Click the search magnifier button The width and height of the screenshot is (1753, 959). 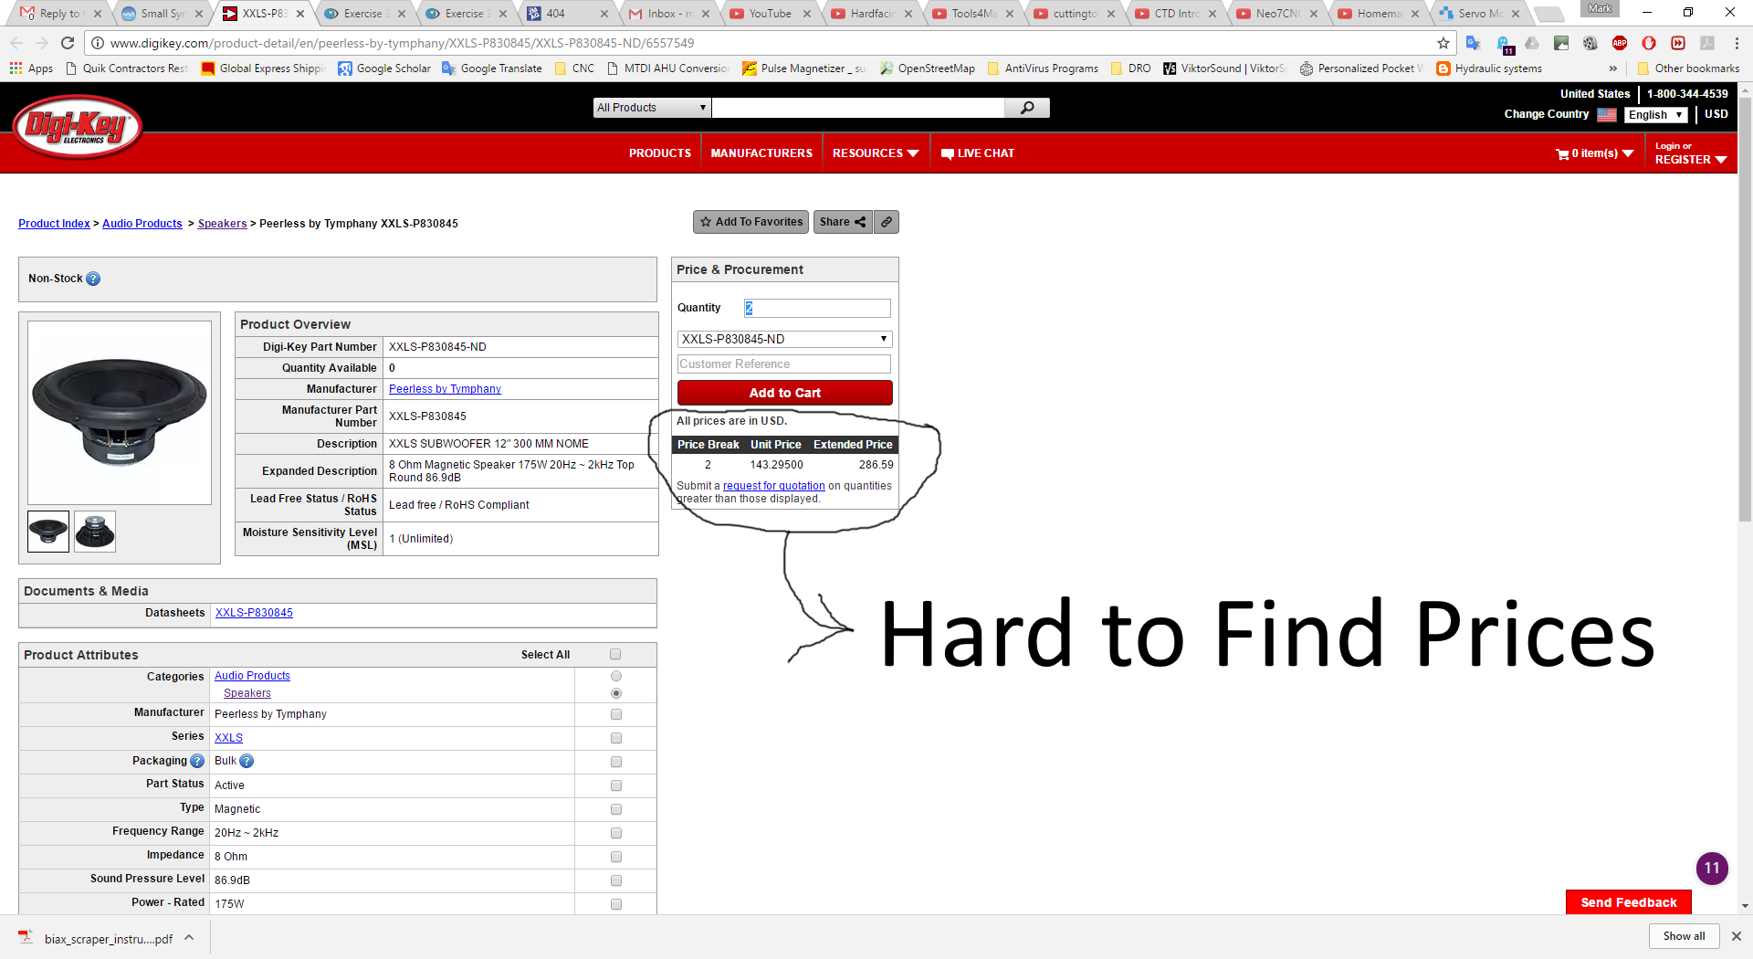coord(1027,108)
